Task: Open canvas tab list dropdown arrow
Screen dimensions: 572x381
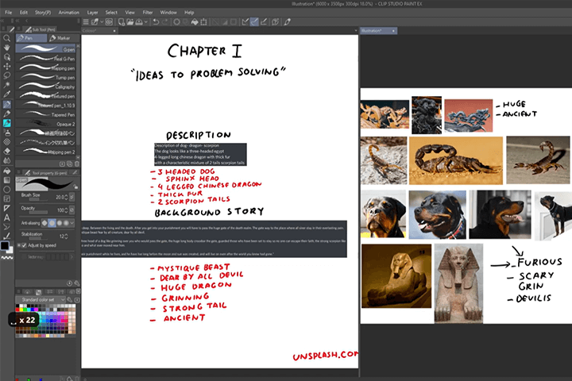Action: (356, 31)
